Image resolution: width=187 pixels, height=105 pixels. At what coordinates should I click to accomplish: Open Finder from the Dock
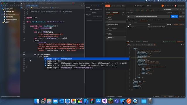coord(37,101)
